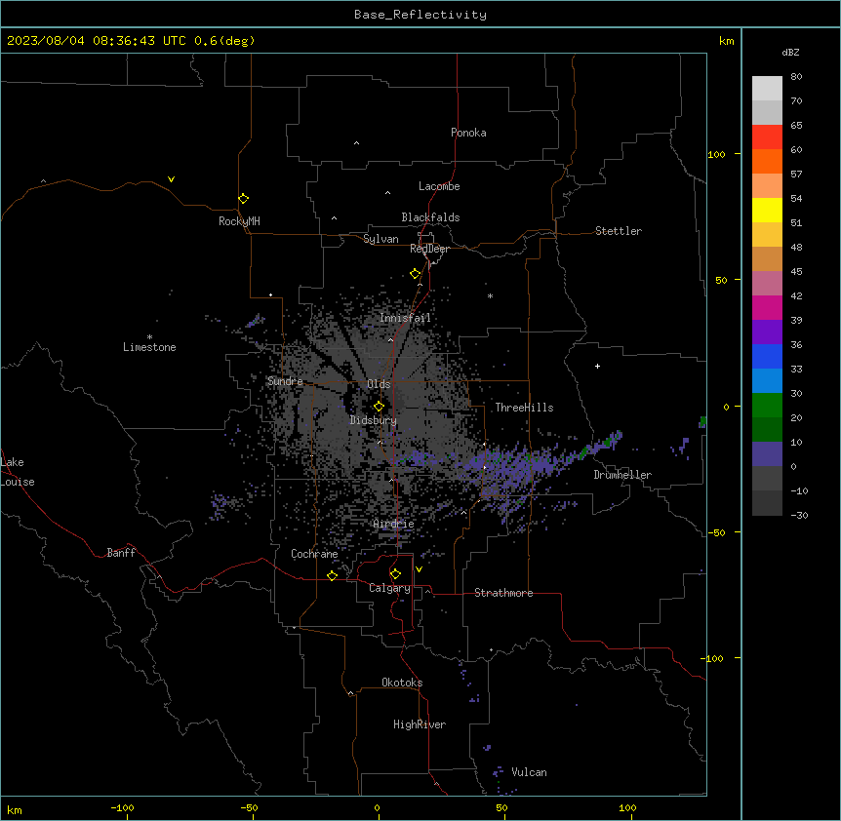This screenshot has height=821, width=841.
Task: Click the Base_Reflectivity title
Action: click(420, 15)
